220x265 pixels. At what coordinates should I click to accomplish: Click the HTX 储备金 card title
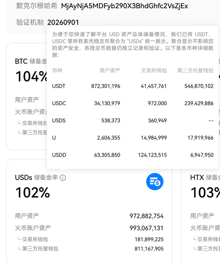[x=205, y=178]
